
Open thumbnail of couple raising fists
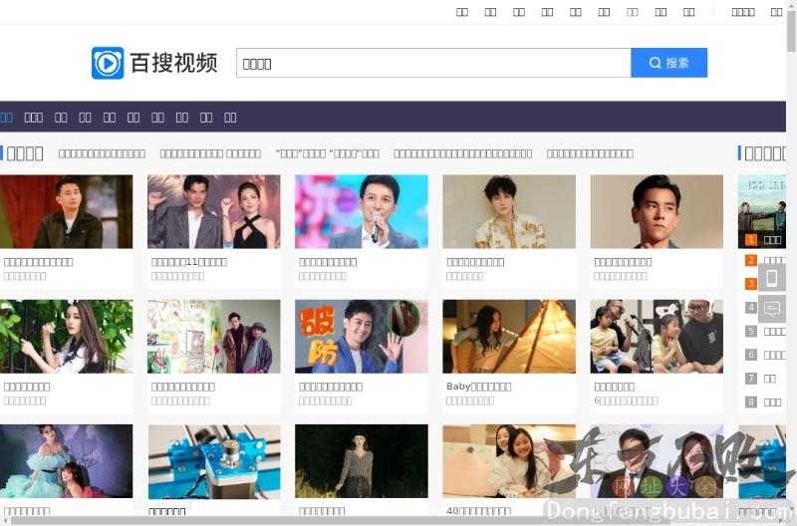213,211
